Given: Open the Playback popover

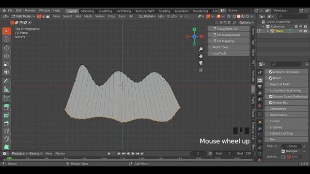Looking at the screenshot, I should (x=19, y=153).
